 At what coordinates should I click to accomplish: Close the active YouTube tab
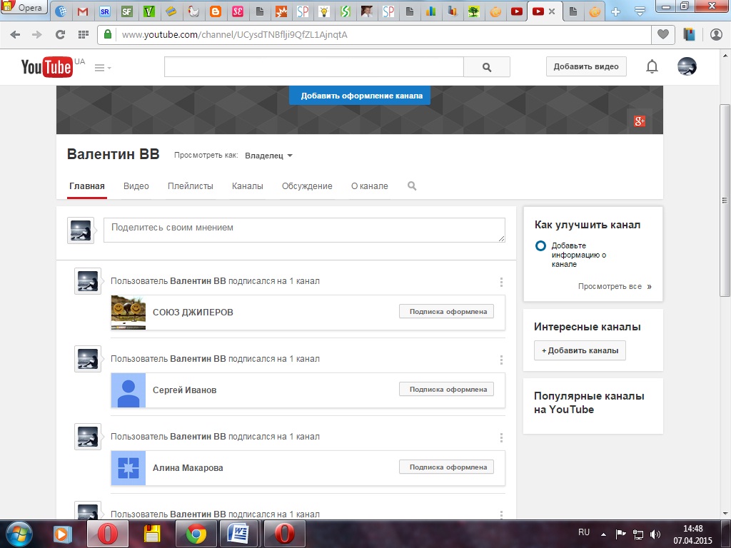click(552, 11)
